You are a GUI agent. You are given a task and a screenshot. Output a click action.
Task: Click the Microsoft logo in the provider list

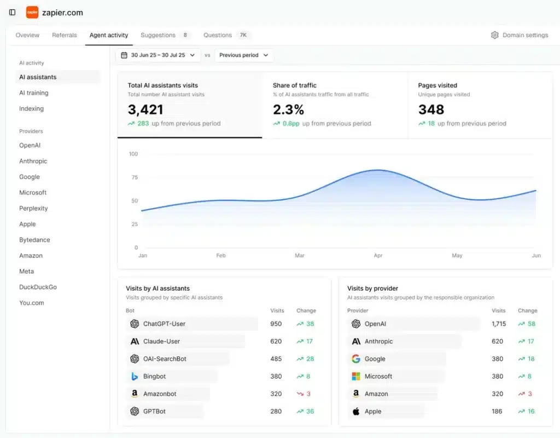(356, 376)
